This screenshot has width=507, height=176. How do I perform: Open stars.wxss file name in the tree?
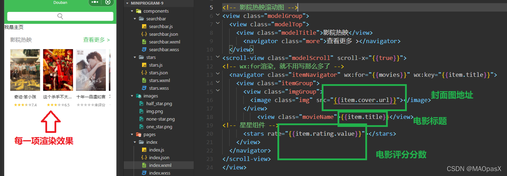coord(159,88)
